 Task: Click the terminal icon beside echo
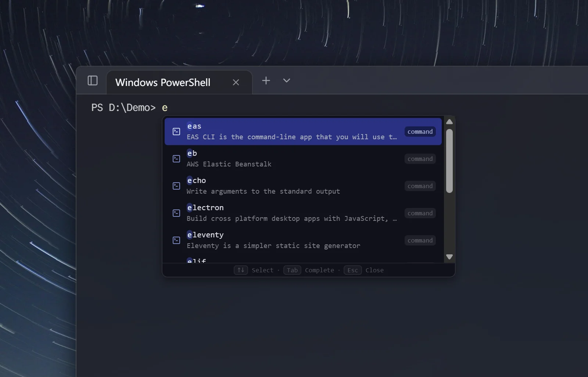(x=176, y=186)
